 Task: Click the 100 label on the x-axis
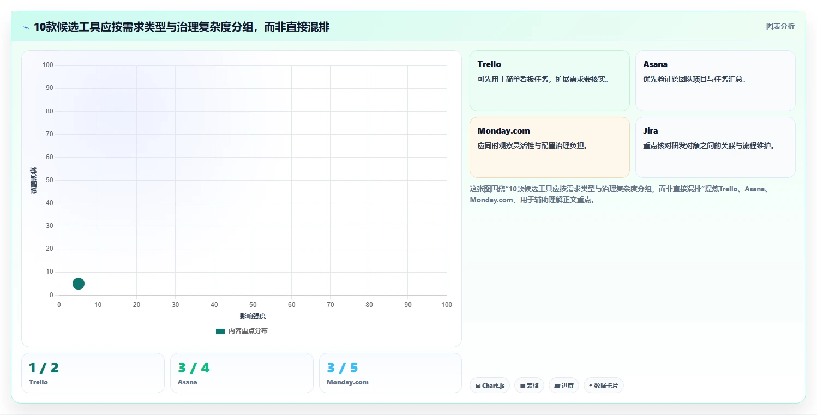tap(447, 305)
